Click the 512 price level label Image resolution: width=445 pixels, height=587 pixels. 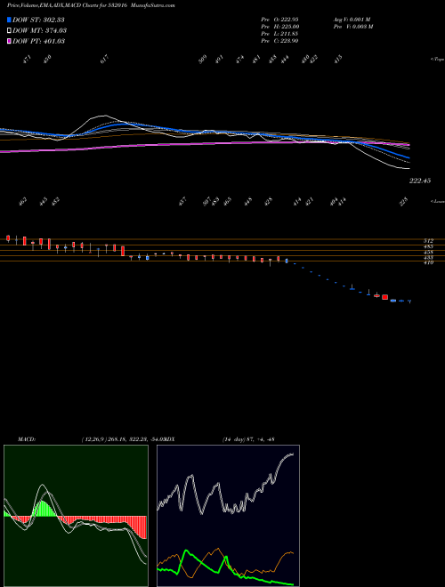[428, 241]
